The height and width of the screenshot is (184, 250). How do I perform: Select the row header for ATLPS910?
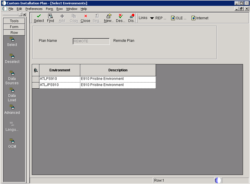tap(36, 79)
